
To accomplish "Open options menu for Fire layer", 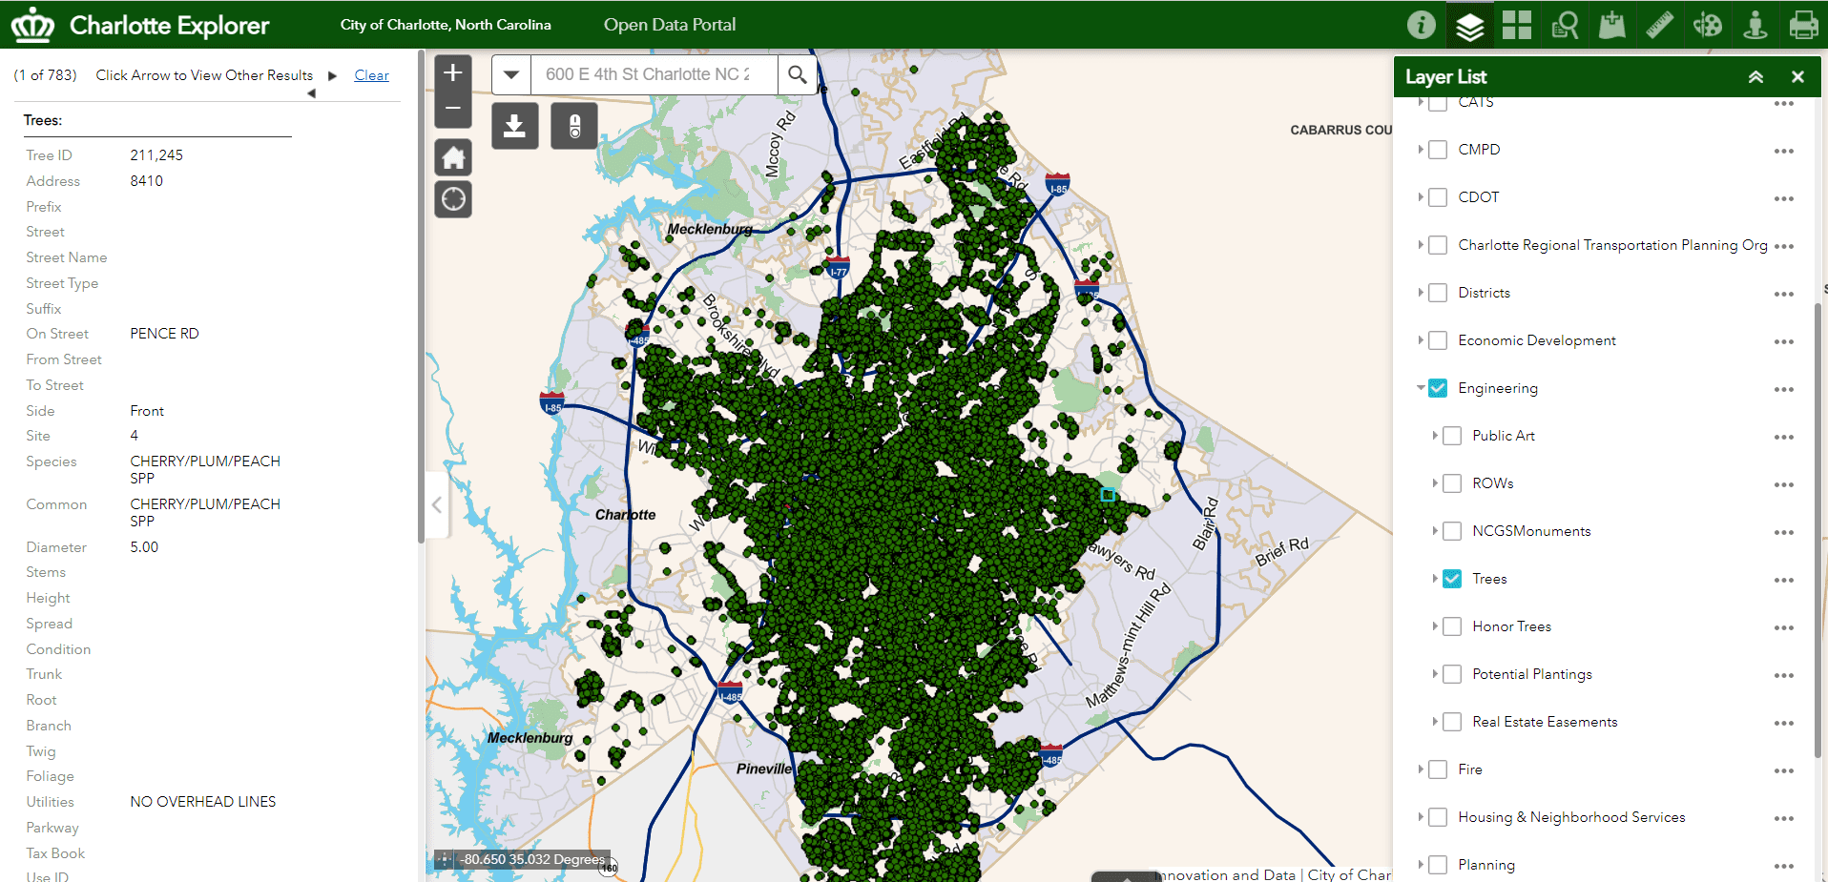I will 1784,770.
